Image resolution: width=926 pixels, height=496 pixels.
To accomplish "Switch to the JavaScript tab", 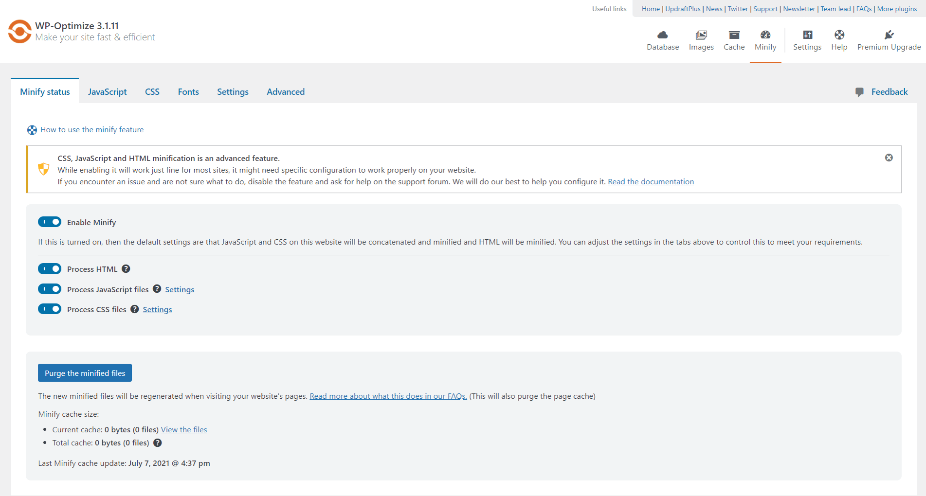I will coord(107,92).
